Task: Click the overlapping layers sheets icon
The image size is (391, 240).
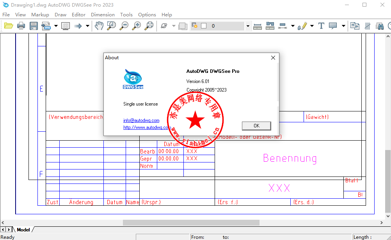Action: click(183, 26)
